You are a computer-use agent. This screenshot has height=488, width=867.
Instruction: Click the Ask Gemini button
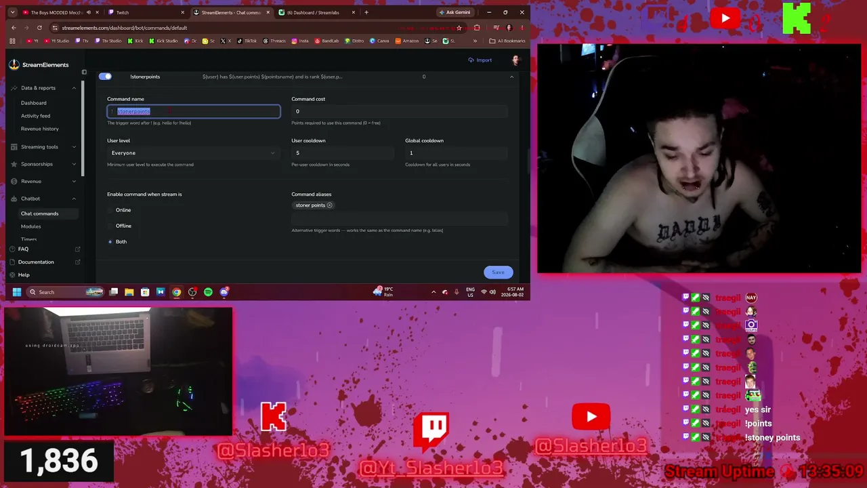pos(454,12)
